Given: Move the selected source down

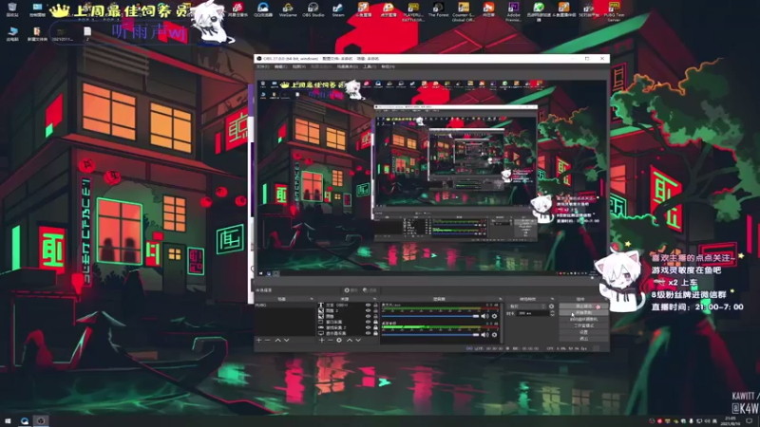Looking at the screenshot, I should 358,341.
